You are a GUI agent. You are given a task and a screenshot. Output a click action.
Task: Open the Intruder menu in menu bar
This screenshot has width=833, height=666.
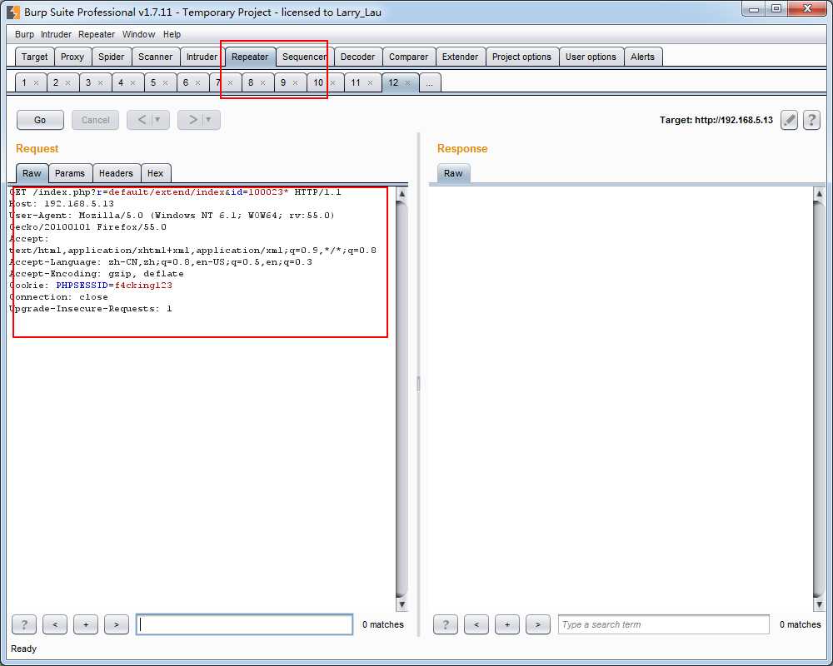coord(56,34)
